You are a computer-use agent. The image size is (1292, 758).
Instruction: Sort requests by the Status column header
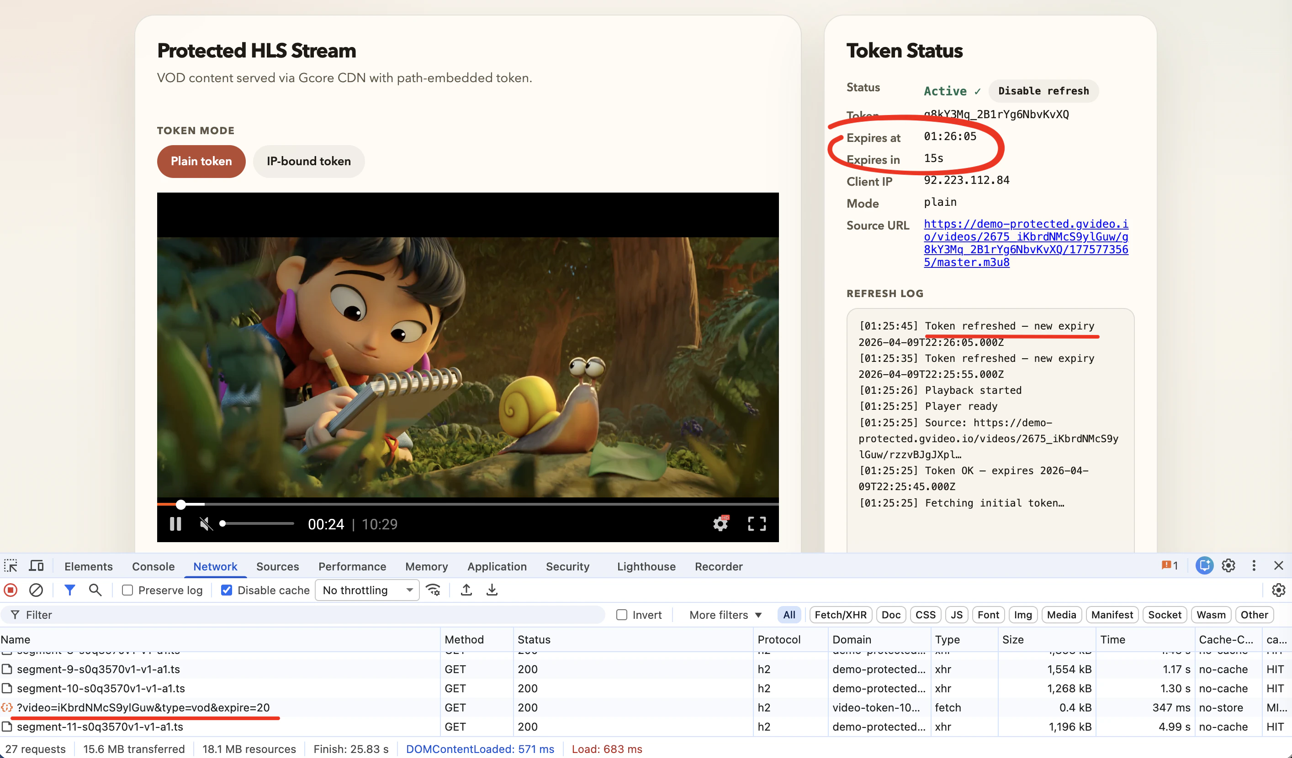[633, 639]
